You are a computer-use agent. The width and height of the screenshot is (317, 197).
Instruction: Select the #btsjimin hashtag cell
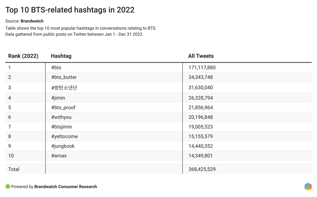[62, 127]
